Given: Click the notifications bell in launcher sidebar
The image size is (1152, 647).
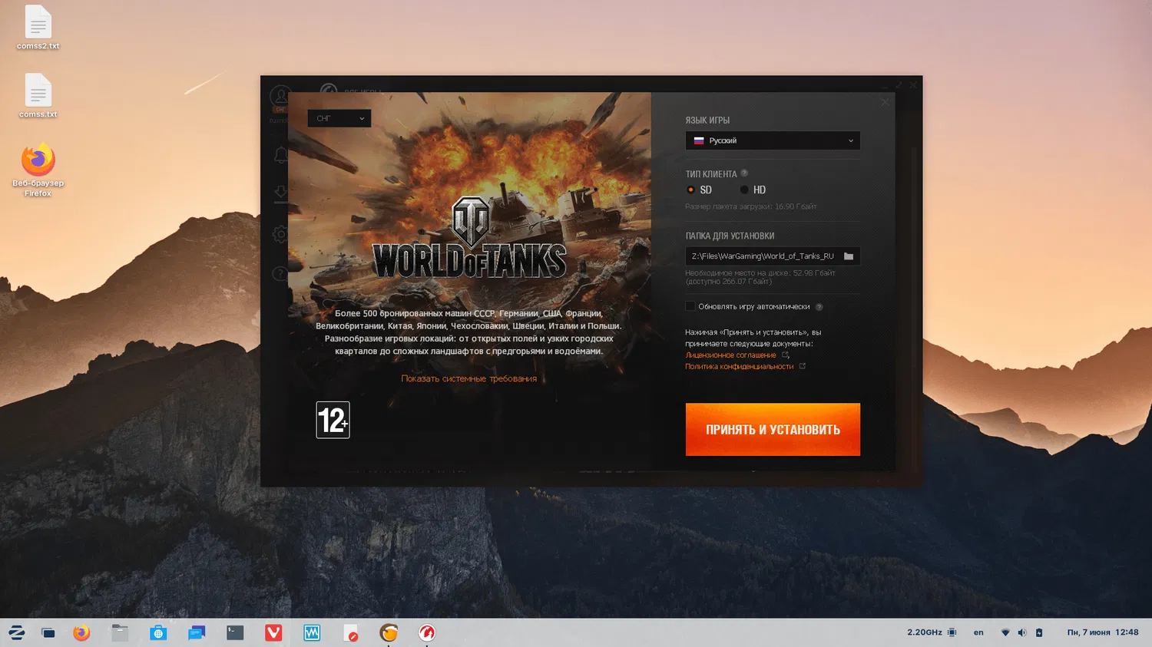Looking at the screenshot, I should 280,156.
